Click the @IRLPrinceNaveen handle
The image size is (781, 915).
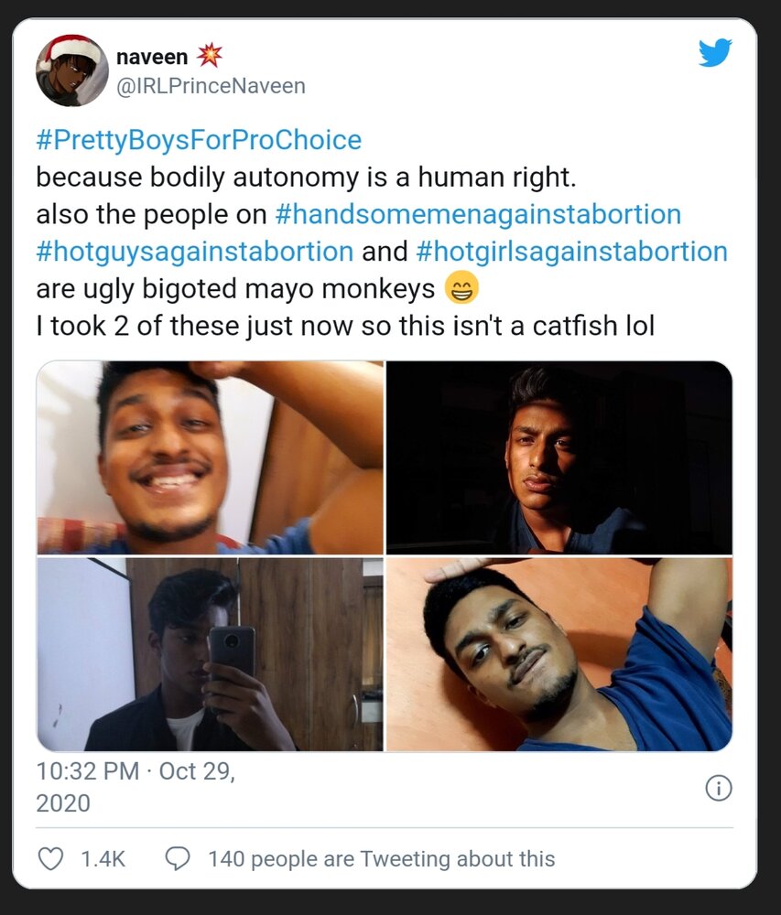click(212, 86)
